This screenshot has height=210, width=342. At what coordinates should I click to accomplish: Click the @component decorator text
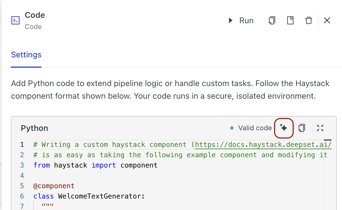54,186
